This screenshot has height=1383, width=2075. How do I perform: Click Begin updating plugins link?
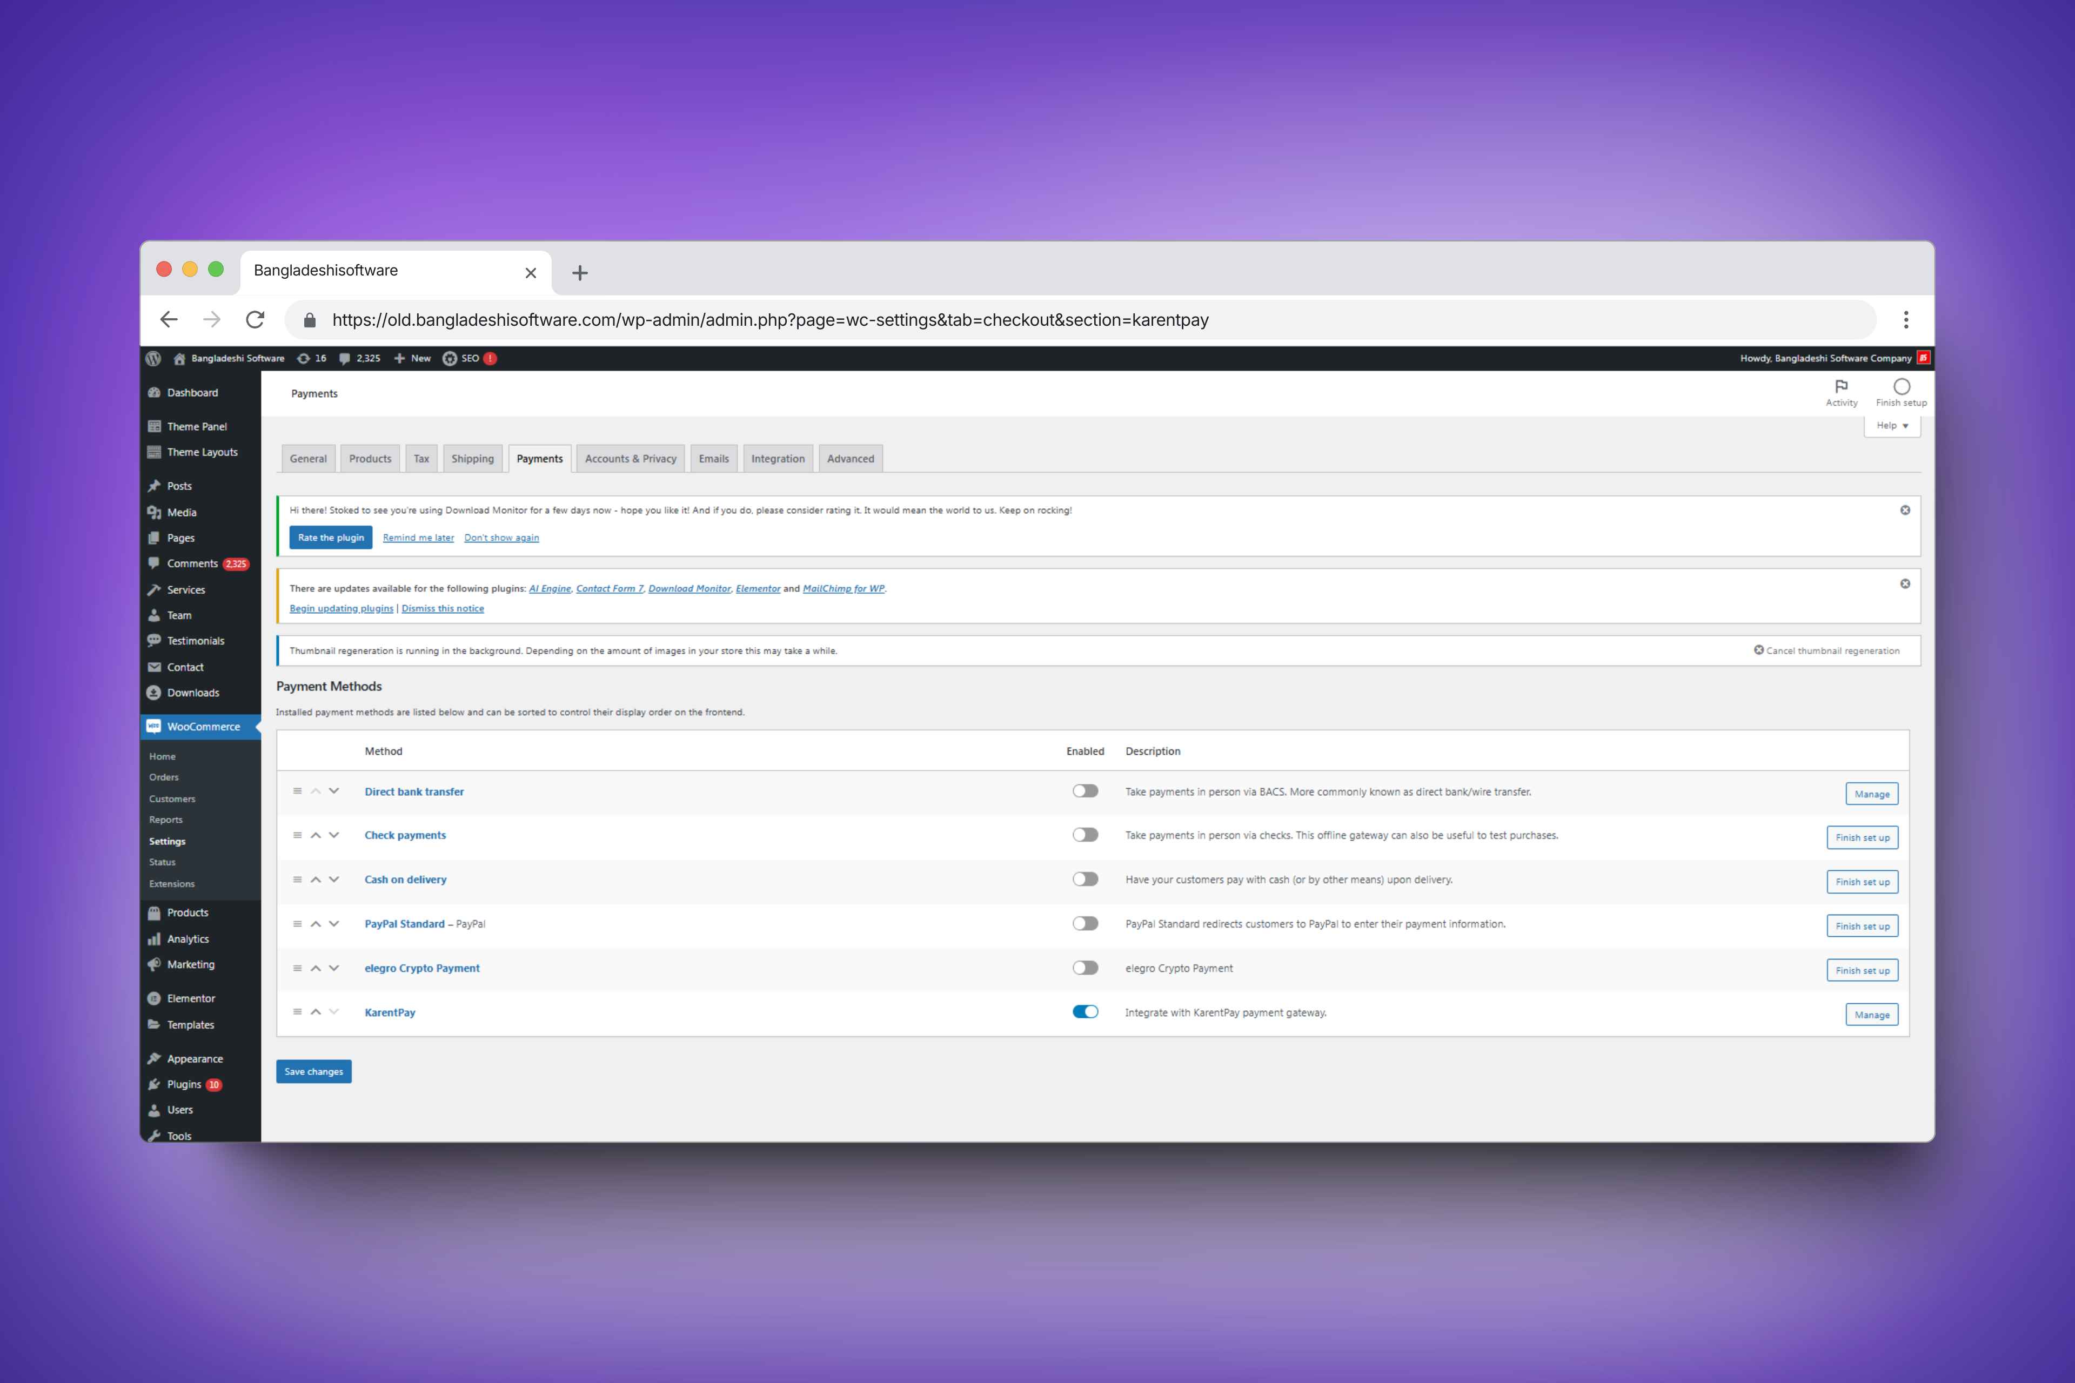(x=342, y=609)
